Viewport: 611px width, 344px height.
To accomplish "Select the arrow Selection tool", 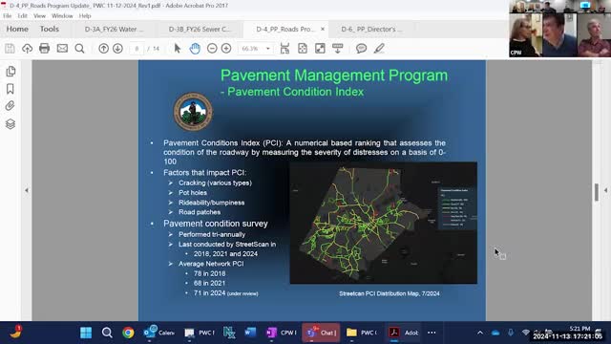I will point(178,49).
